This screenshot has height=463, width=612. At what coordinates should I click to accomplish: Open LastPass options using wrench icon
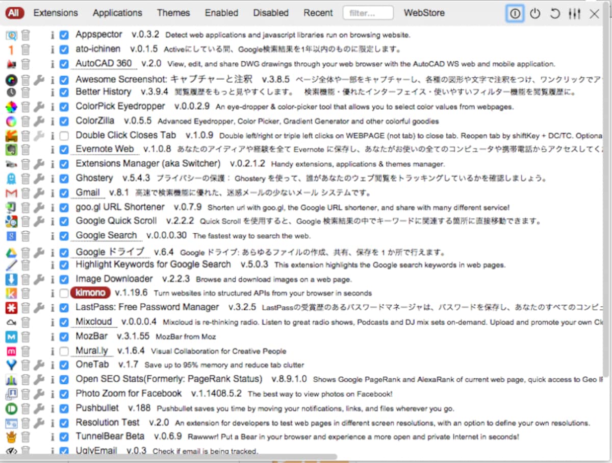click(x=39, y=308)
